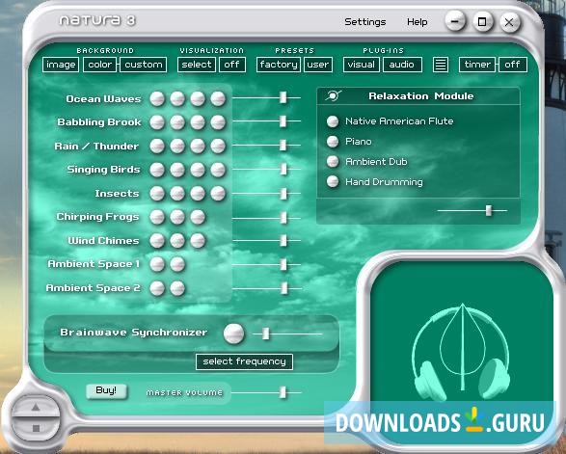
Task: Click the master volume slider handle
Action: 283,392
